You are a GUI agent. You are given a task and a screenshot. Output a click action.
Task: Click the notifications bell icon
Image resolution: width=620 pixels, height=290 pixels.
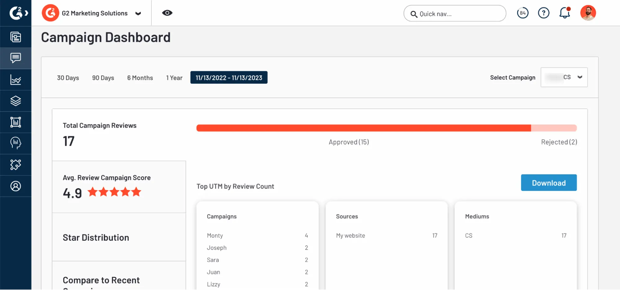tap(564, 13)
